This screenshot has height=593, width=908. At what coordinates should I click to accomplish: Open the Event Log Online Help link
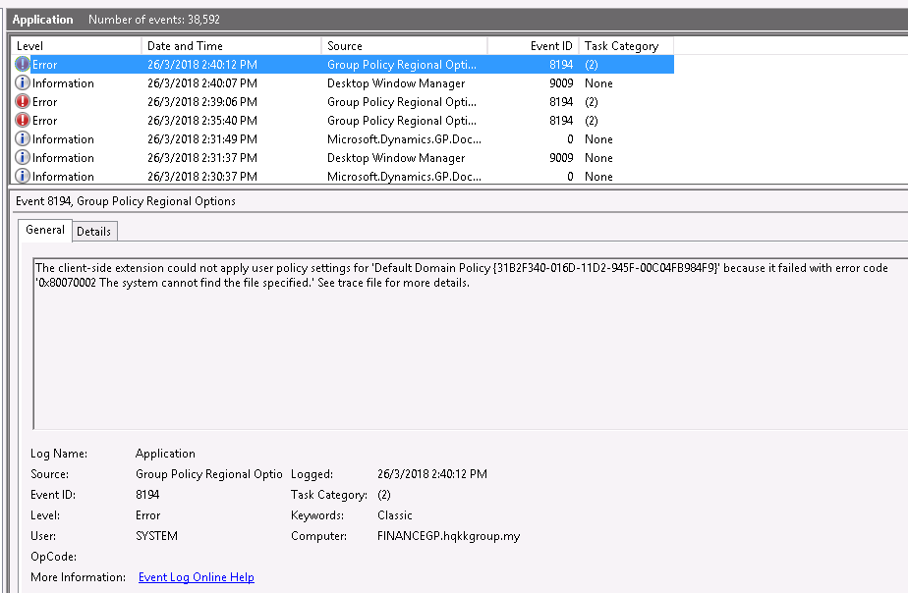coord(197,577)
